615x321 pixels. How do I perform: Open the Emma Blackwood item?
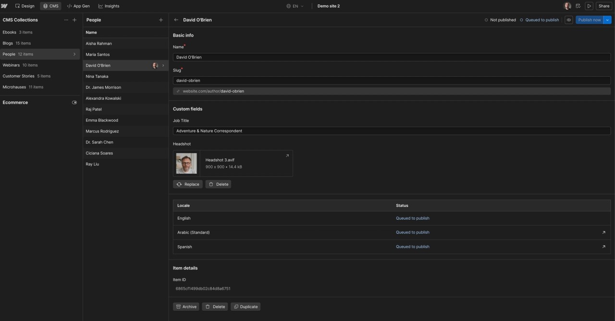(125, 120)
